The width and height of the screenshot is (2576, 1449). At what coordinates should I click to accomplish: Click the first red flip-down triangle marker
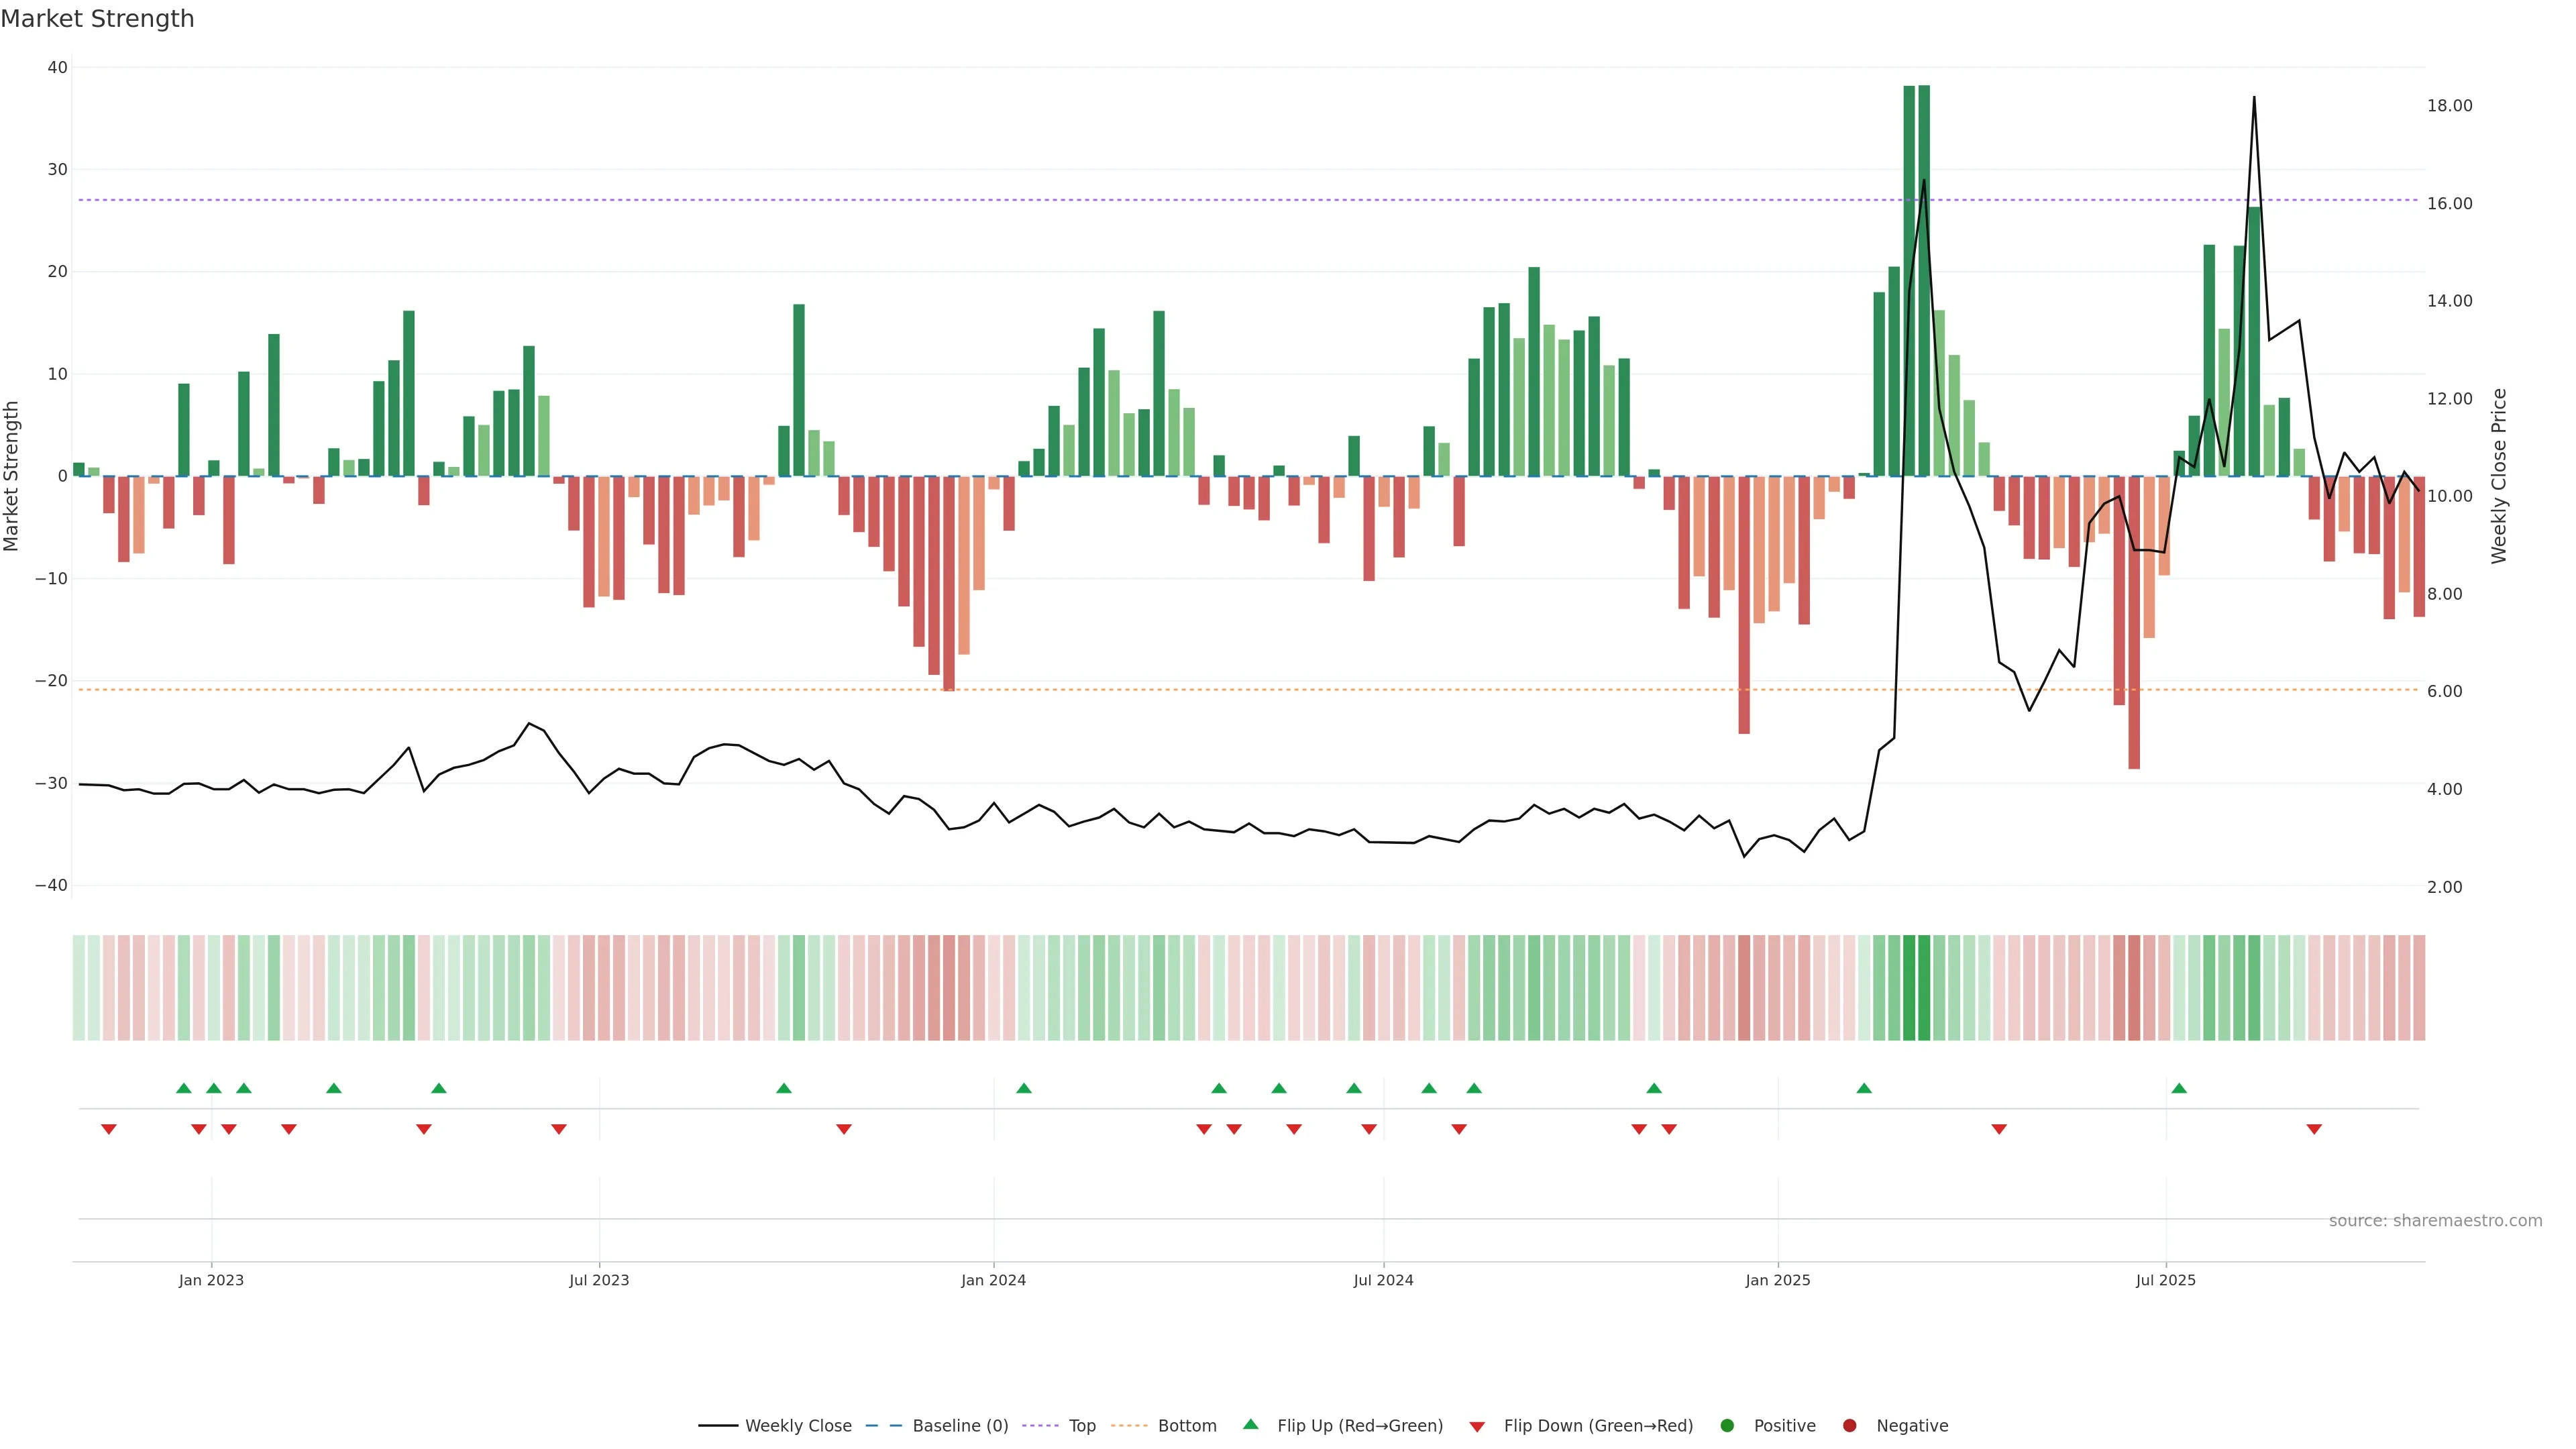coord(109,1129)
